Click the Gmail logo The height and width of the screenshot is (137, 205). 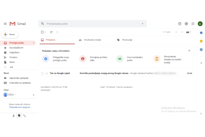tap(18, 24)
